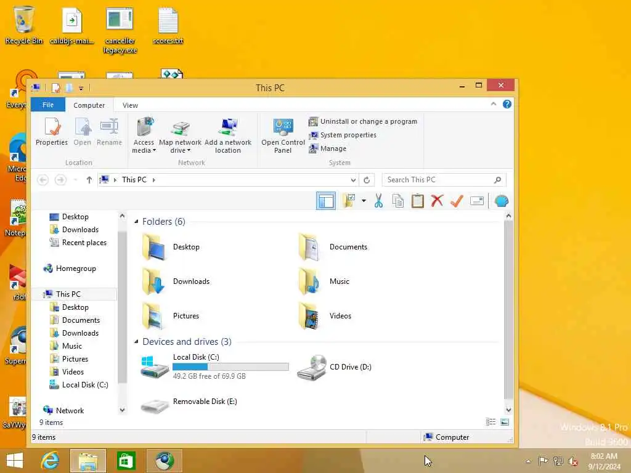The width and height of the screenshot is (631, 473).
Task: Open the File menu tab
Action: tap(48, 105)
